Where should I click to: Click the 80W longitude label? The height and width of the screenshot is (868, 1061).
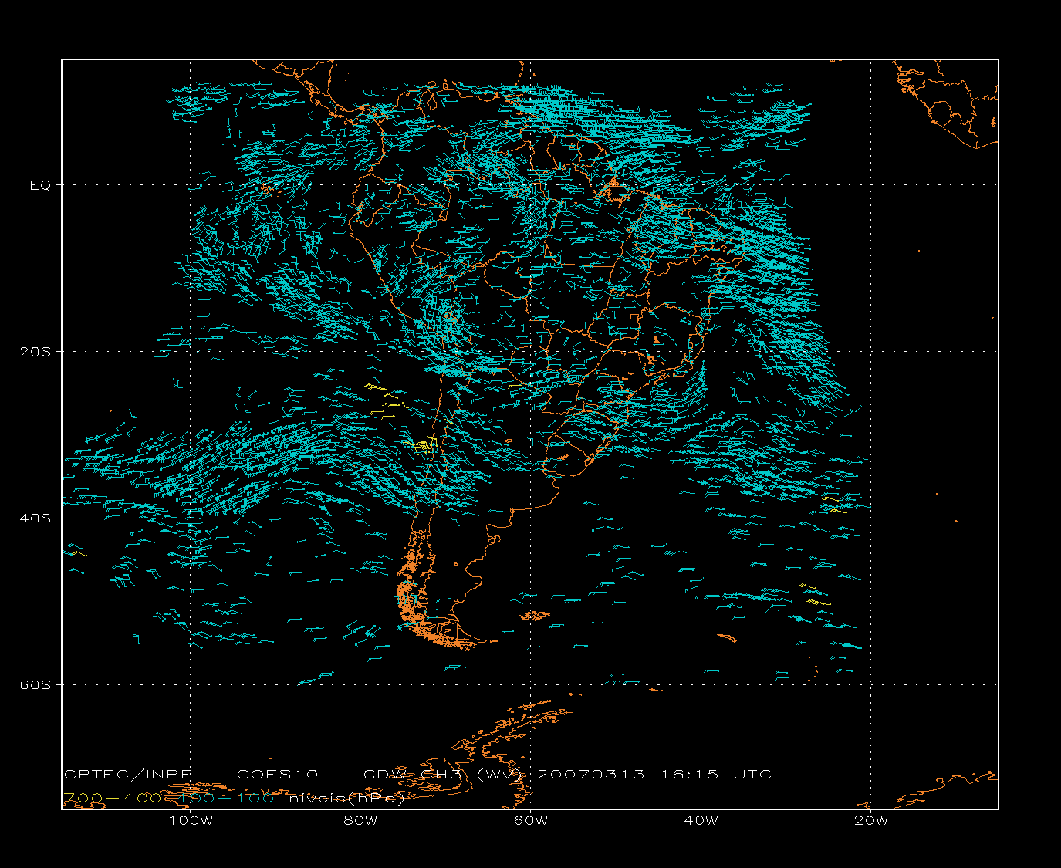coord(360,820)
